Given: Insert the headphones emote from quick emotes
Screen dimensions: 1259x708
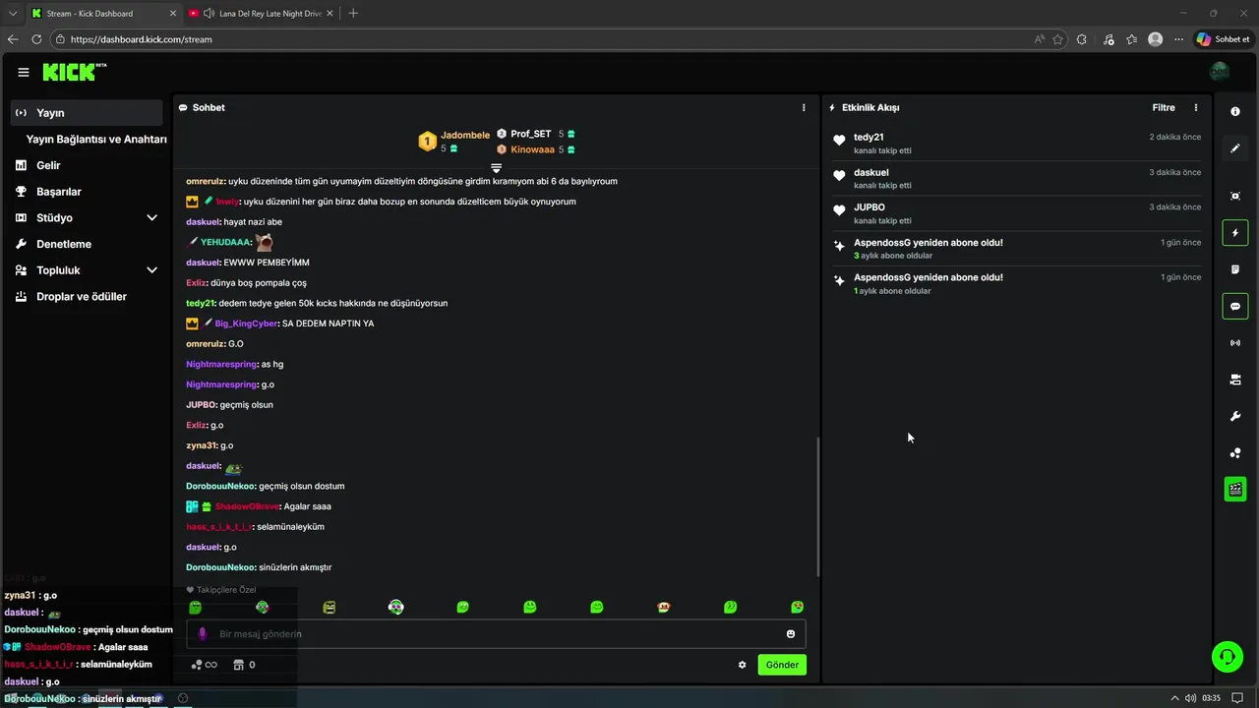Looking at the screenshot, I should pos(396,608).
